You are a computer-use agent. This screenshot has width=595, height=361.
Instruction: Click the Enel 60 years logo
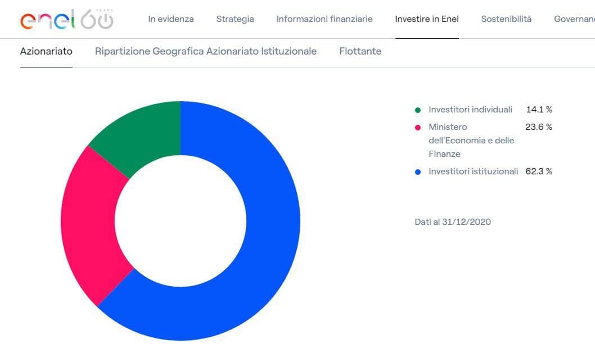tap(66, 19)
